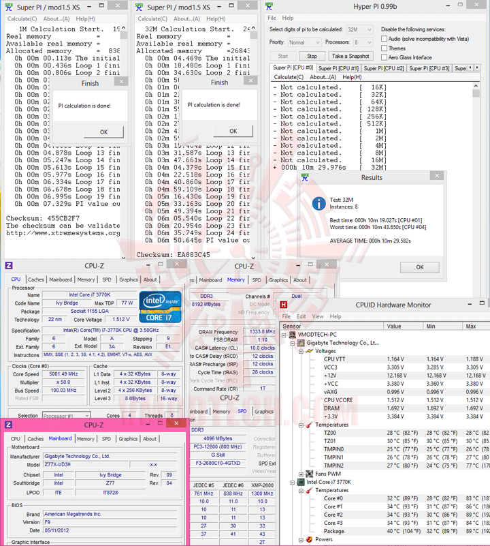The width and height of the screenshot is (490, 546).
Task: Click the Voltages lightning icon
Action: tap(310, 351)
